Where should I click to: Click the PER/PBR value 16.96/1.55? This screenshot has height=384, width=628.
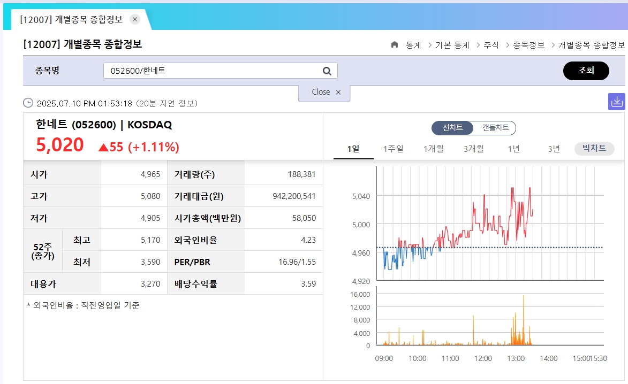pos(297,262)
